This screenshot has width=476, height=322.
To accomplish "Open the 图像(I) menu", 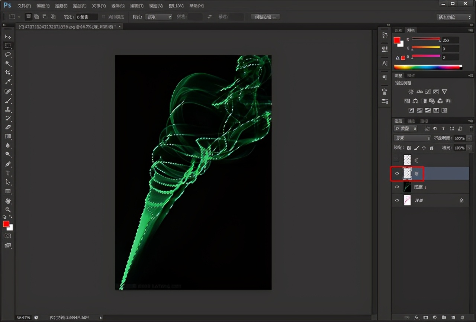I will (61, 6).
